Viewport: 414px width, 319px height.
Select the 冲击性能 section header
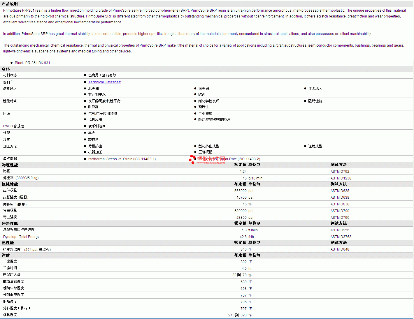tap(10, 223)
